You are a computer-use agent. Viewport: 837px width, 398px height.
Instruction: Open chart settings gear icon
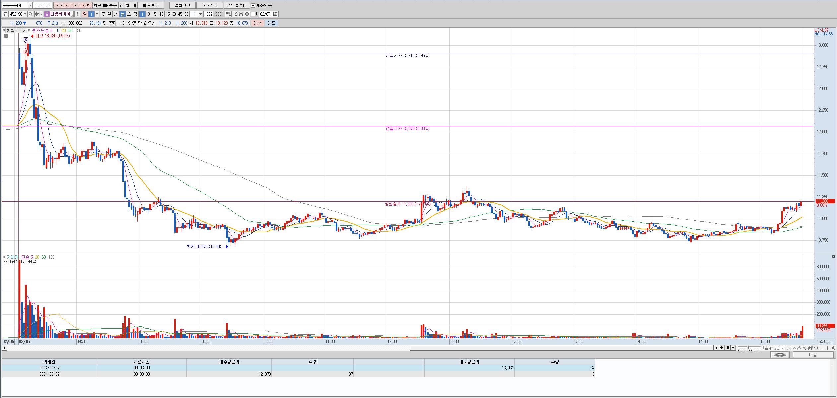point(247,14)
